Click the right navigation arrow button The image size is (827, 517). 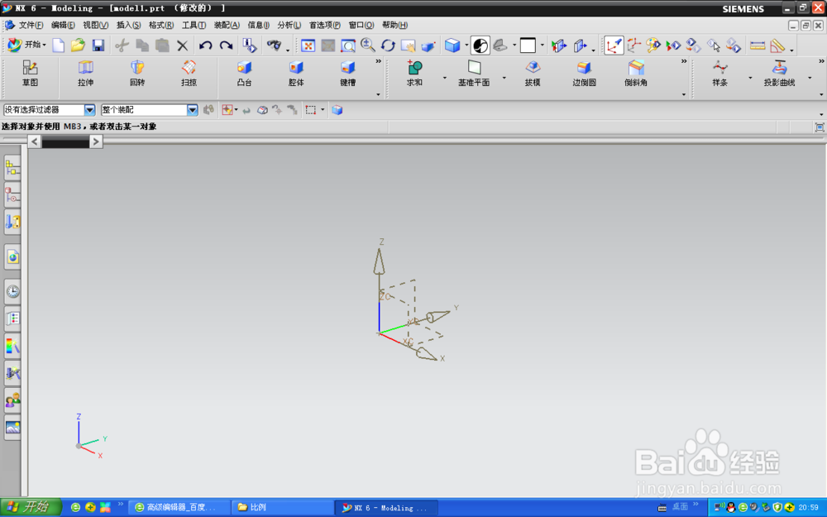pyautogui.click(x=95, y=141)
